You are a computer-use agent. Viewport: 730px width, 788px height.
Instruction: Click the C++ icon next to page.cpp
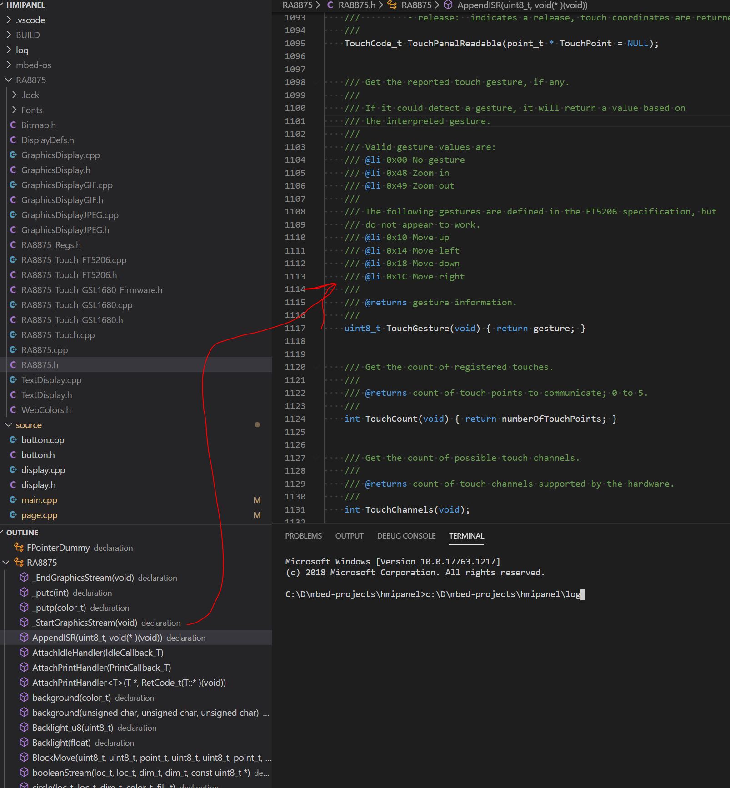click(x=13, y=515)
